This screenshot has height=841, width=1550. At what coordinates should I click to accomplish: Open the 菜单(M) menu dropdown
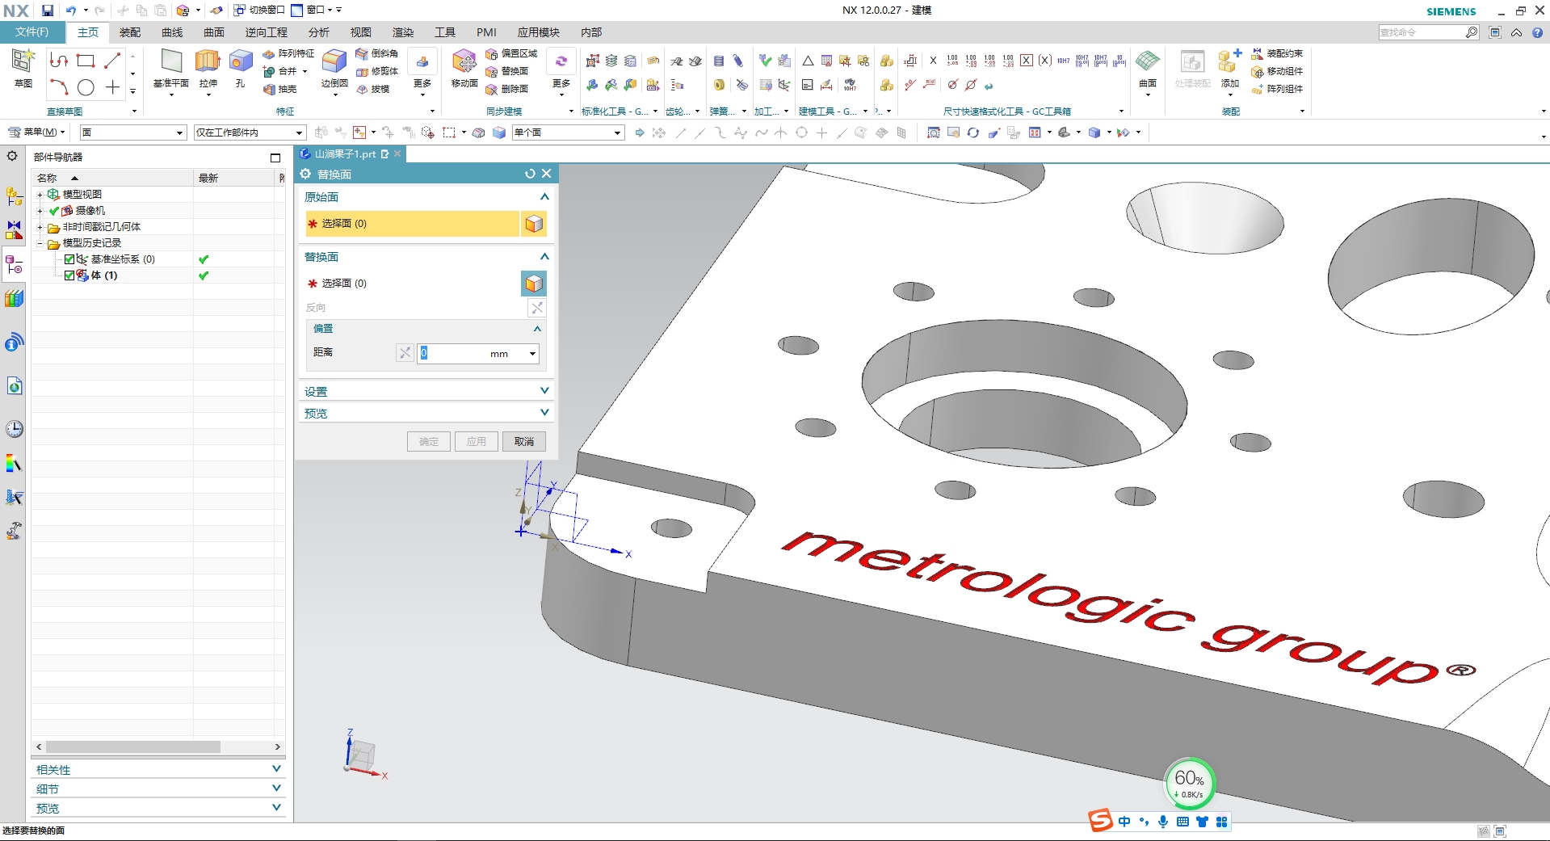click(37, 132)
